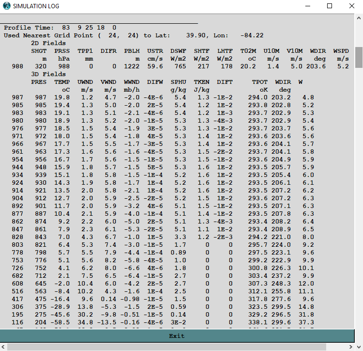Select the TEMP column header
The height and width of the screenshot is (351, 363).
tap(62, 82)
